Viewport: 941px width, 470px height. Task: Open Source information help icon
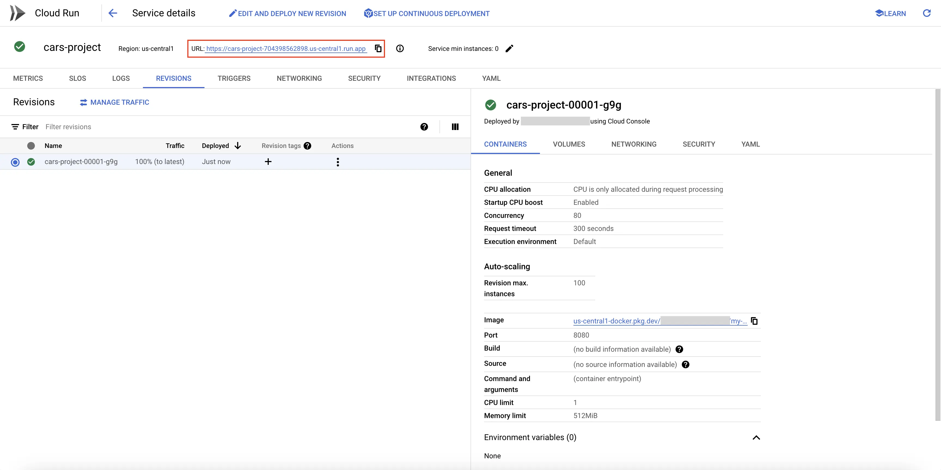tap(686, 364)
